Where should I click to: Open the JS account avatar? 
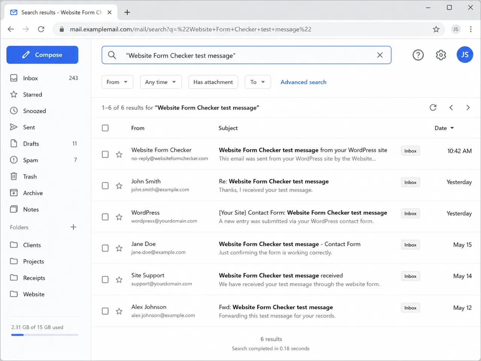tap(465, 55)
